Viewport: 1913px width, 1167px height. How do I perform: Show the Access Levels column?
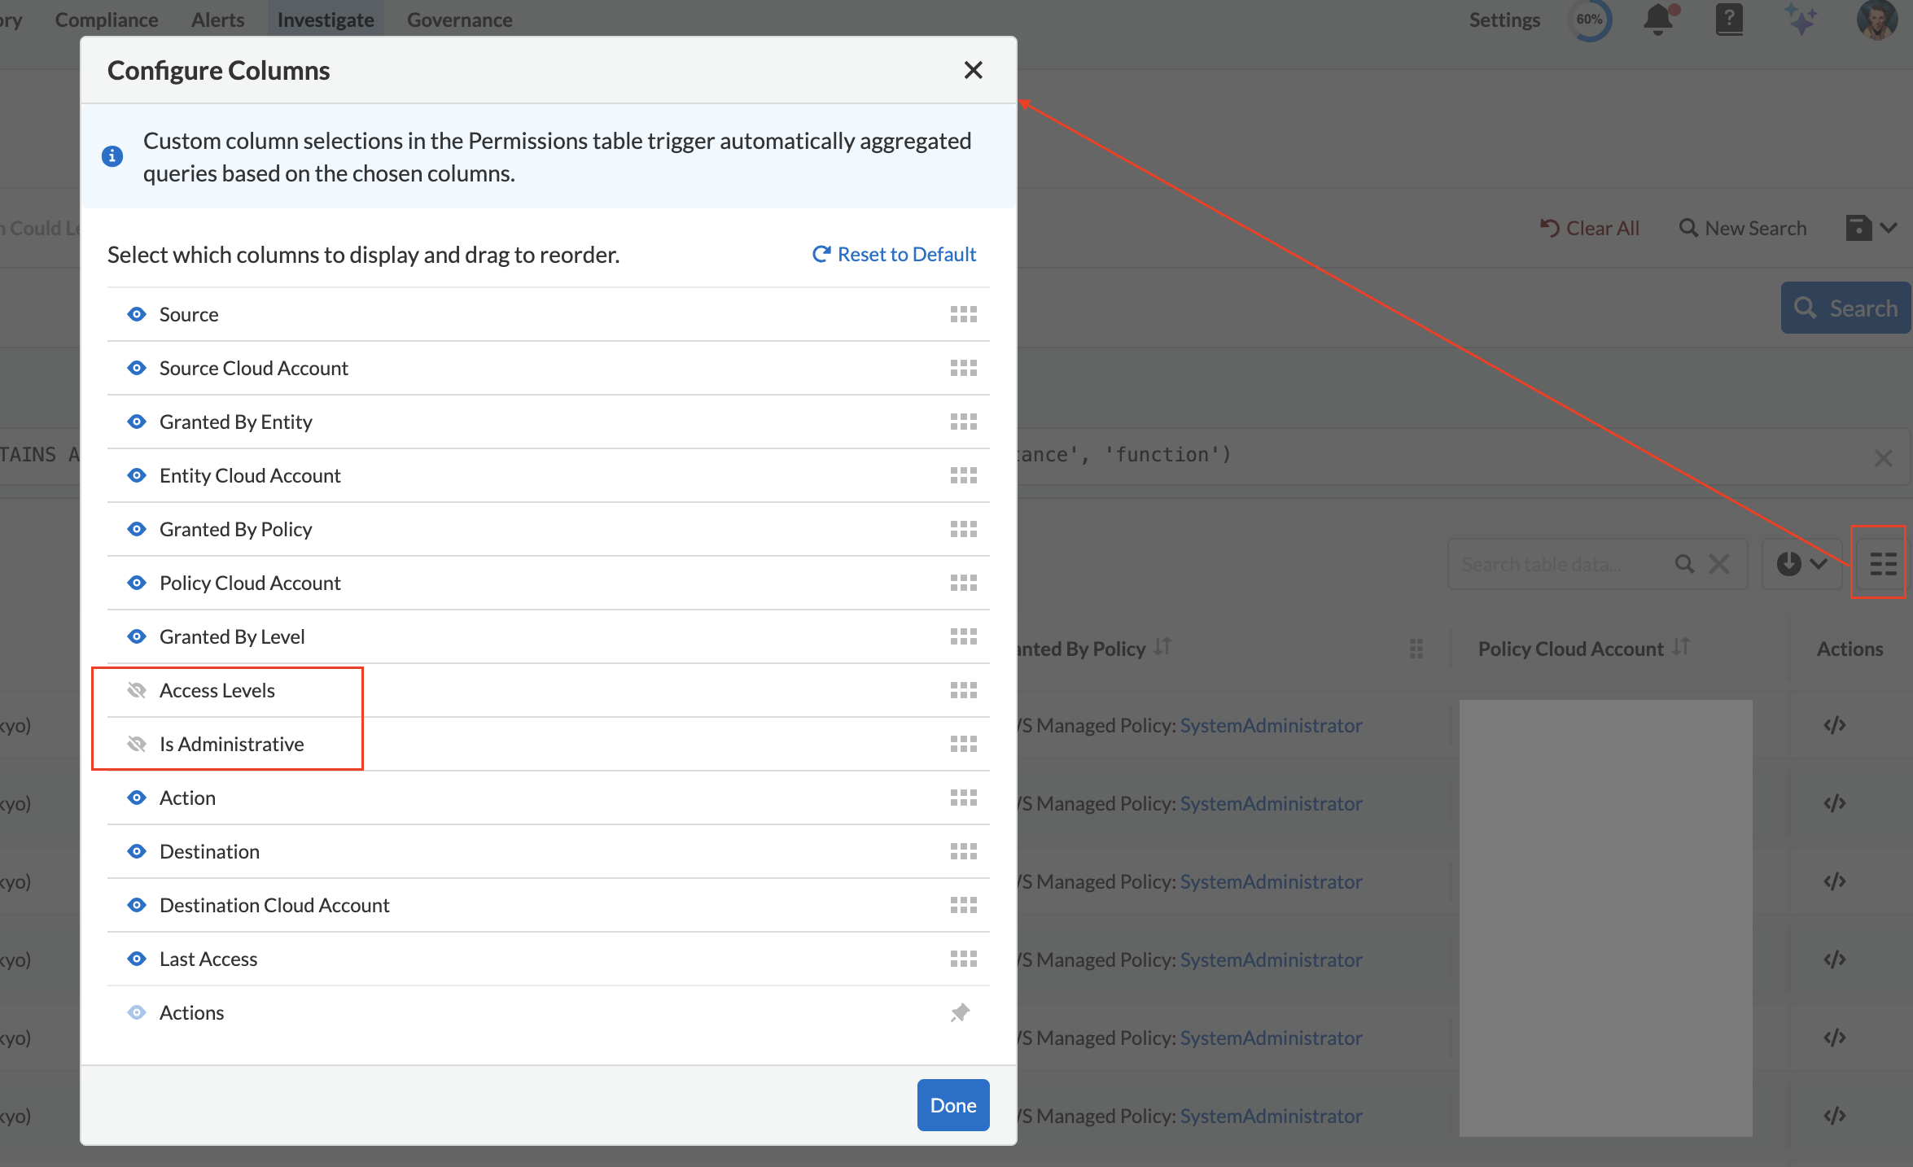(137, 690)
